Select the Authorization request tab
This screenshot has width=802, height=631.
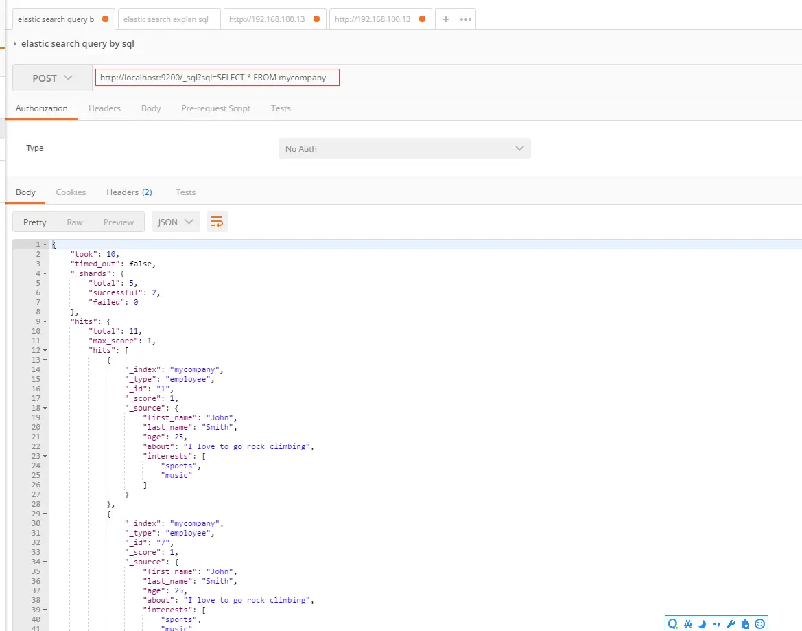[41, 108]
